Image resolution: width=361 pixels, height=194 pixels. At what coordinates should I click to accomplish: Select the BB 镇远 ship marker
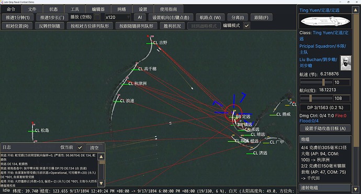coord(244,125)
